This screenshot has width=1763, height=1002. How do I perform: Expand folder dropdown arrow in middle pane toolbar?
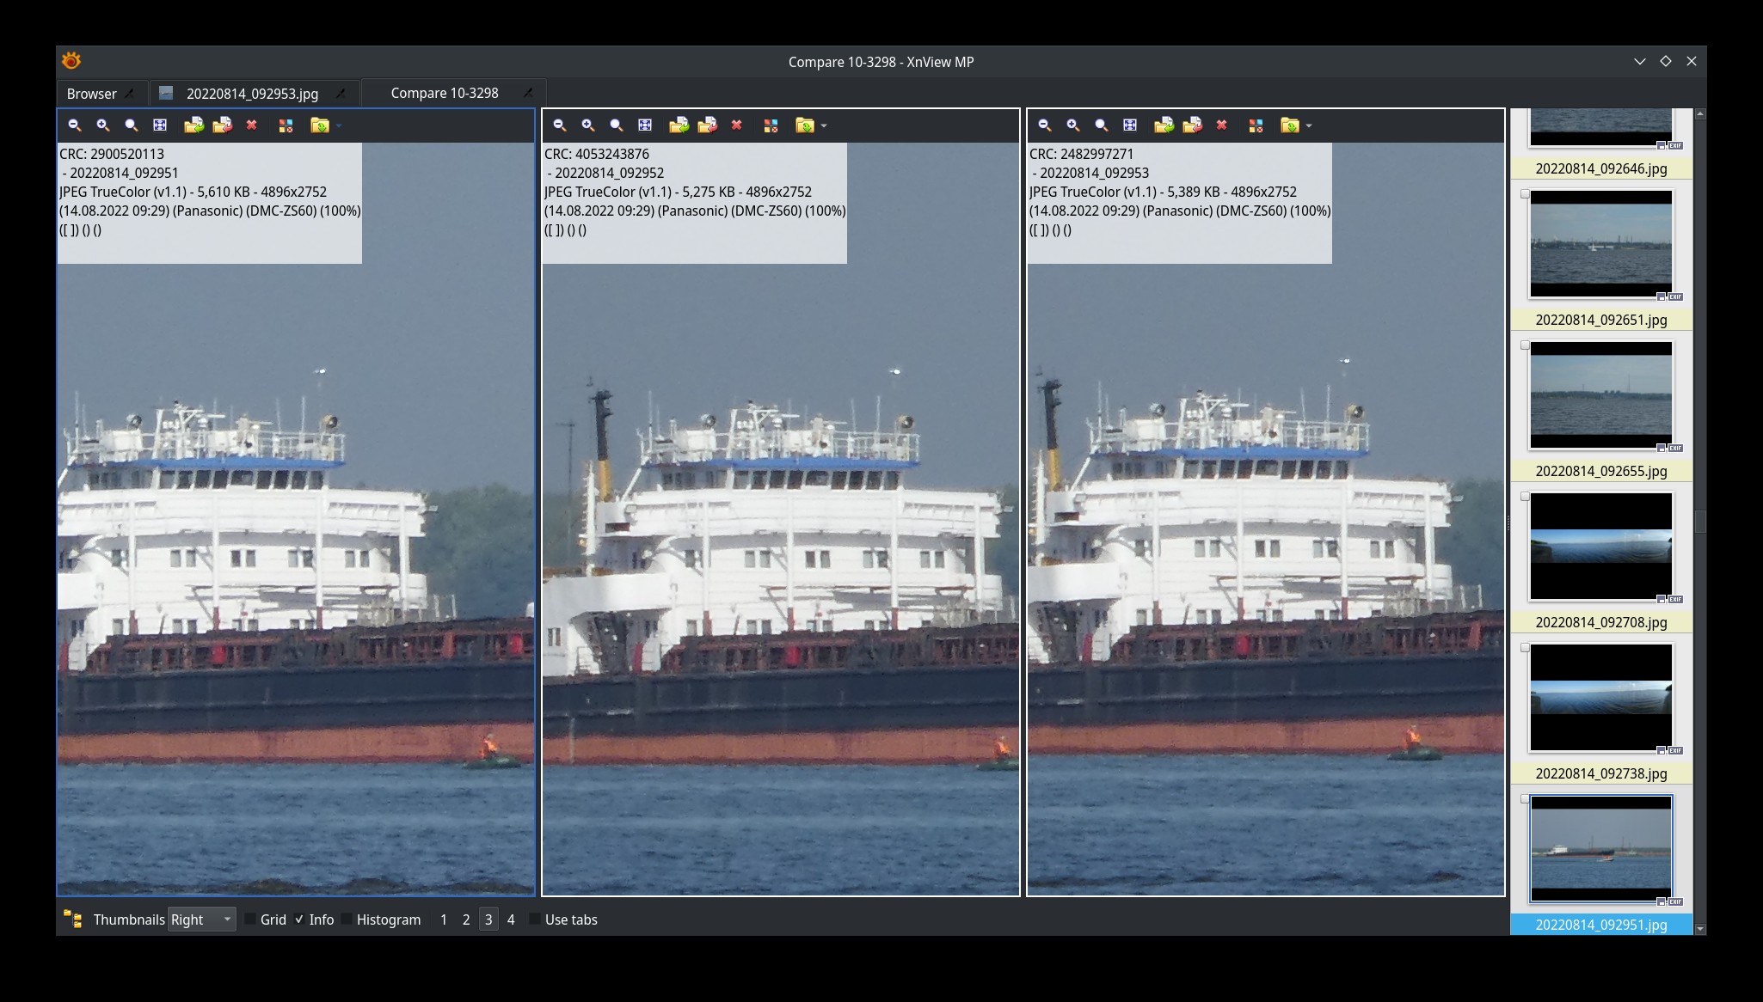824,126
